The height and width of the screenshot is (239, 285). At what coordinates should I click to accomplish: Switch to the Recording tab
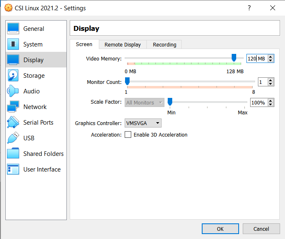(164, 45)
